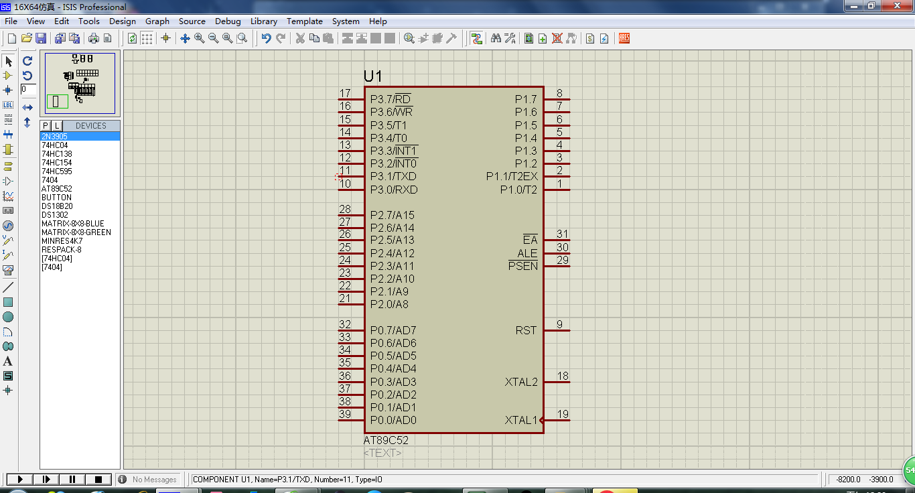Click the P pick devices button

[46, 126]
